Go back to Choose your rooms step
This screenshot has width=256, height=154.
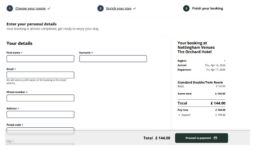pyautogui.click(x=30, y=9)
